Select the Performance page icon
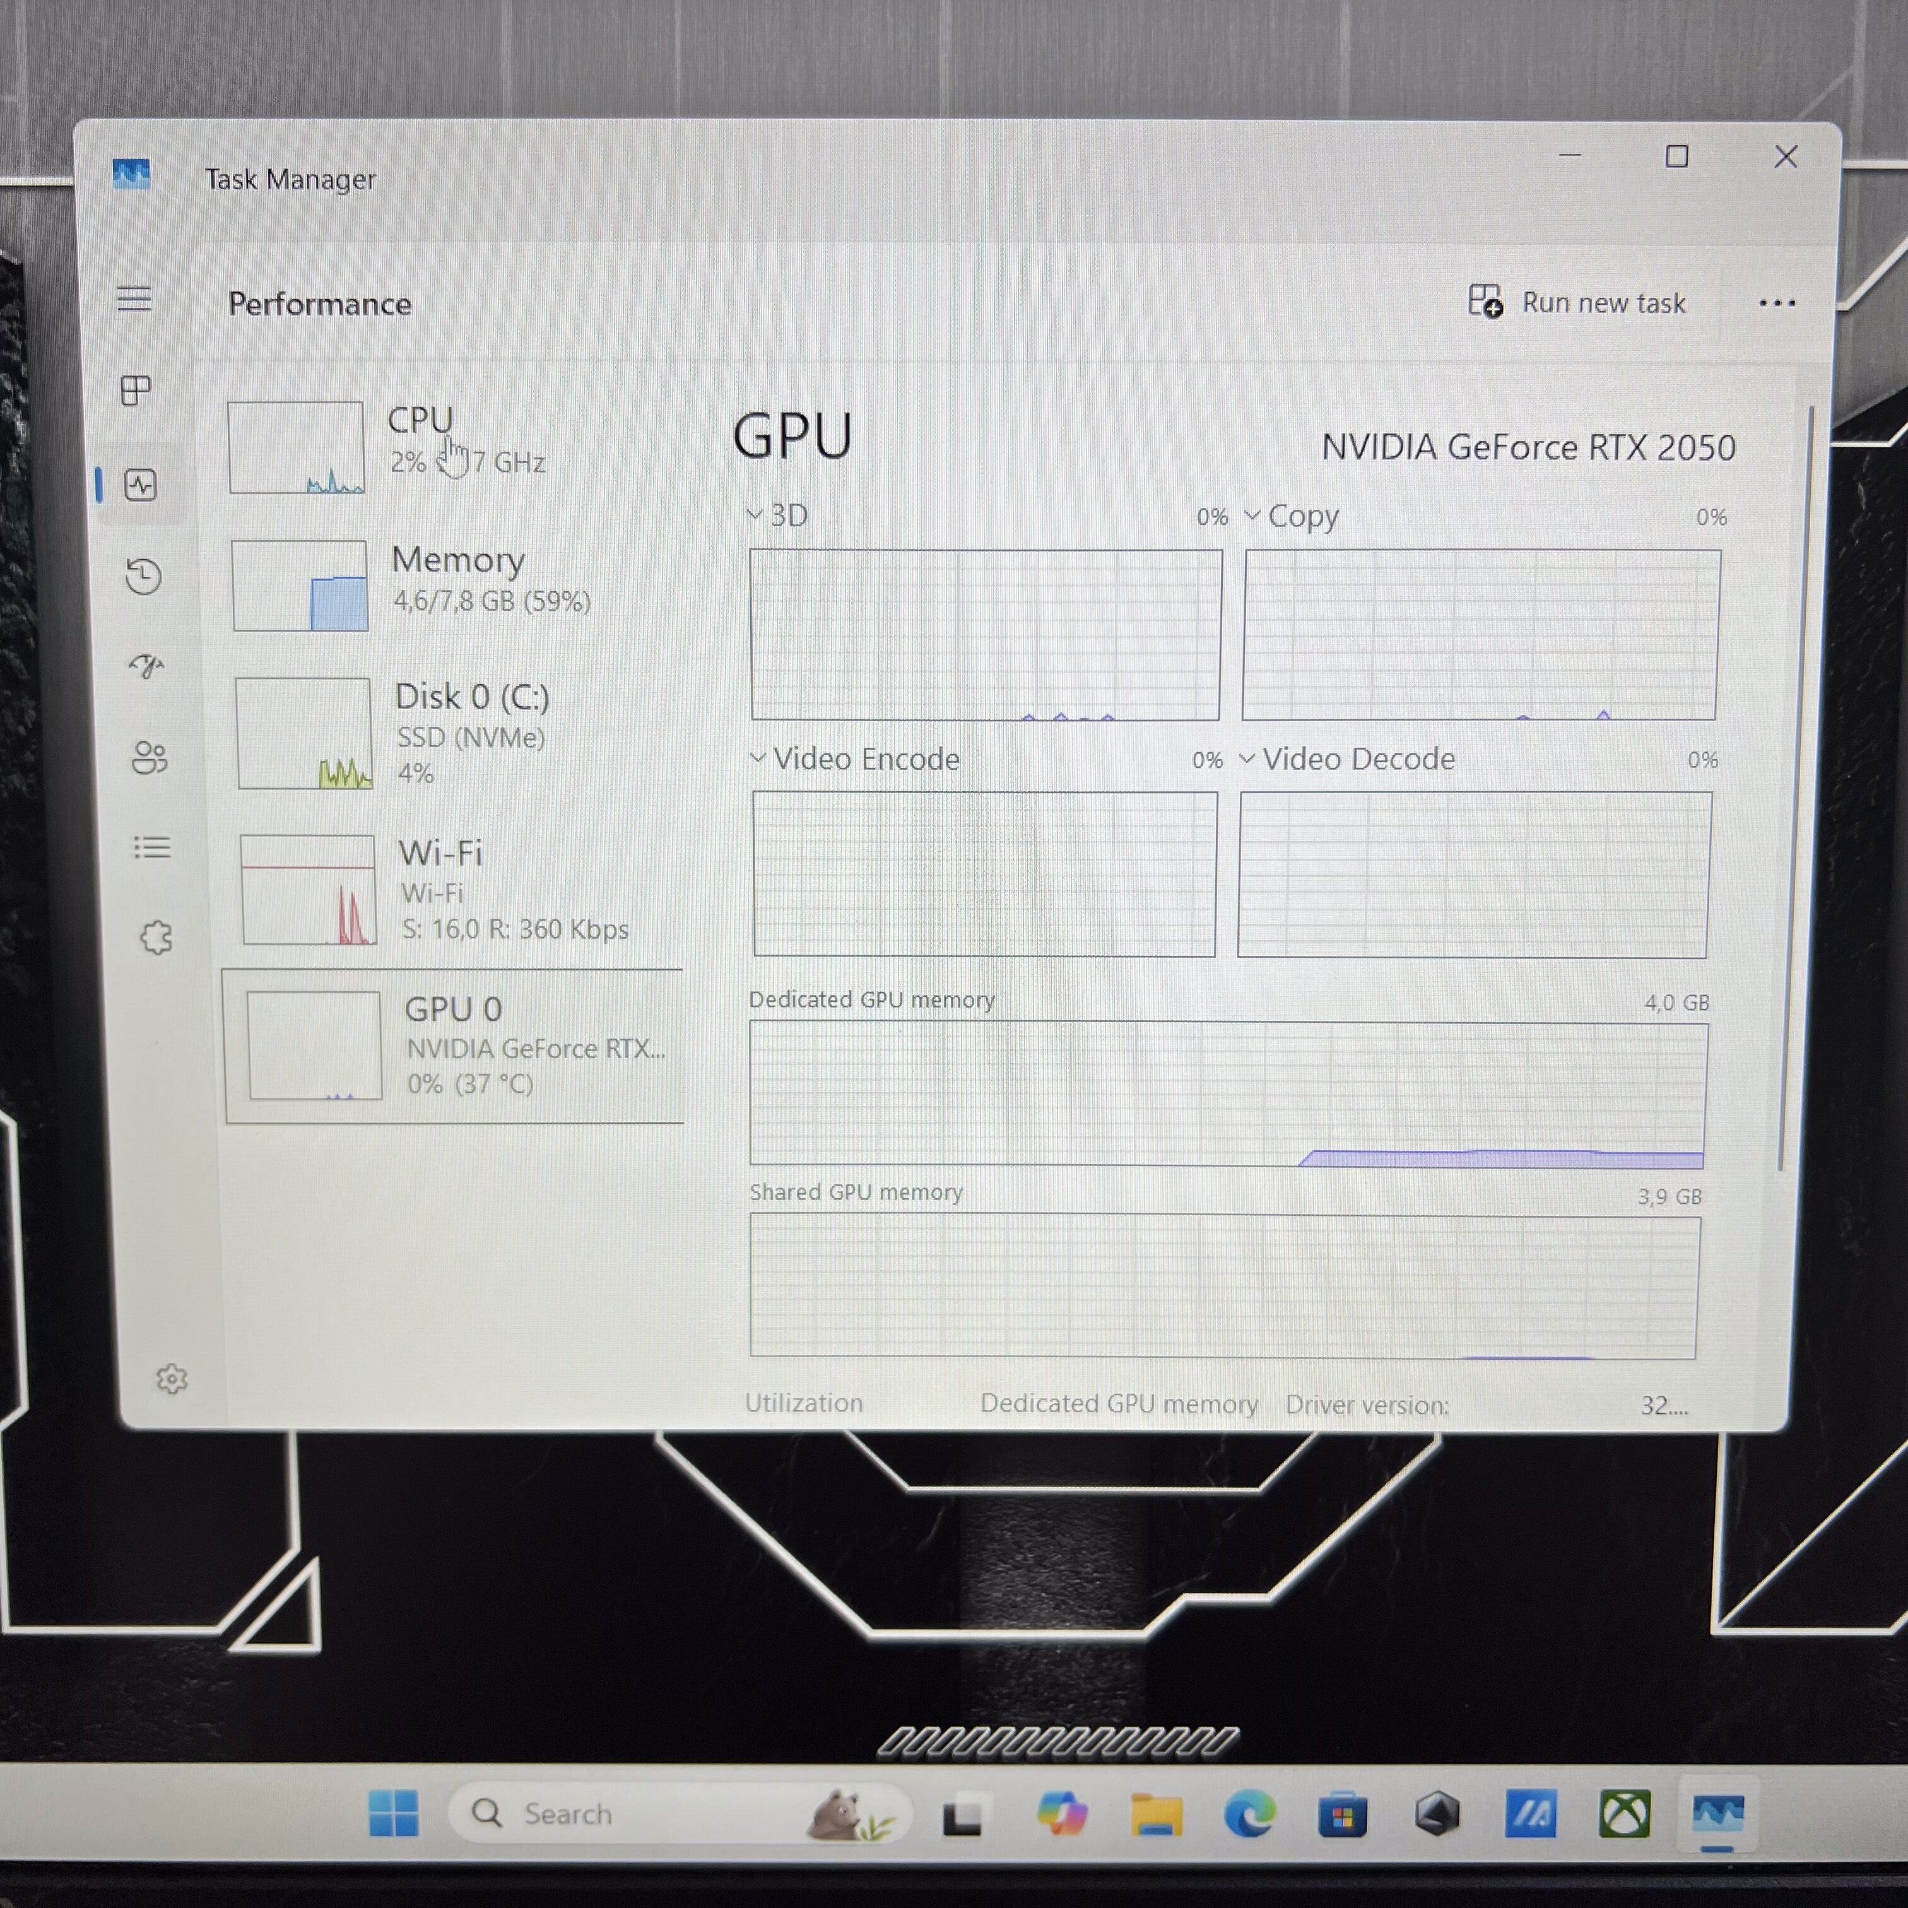 click(140, 485)
